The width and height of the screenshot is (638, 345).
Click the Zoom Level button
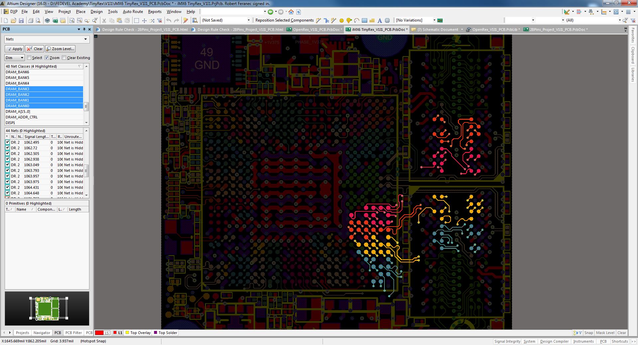[x=60, y=49]
